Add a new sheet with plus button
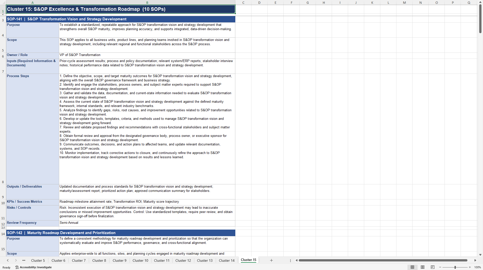The height and width of the screenshot is (270, 483). click(x=271, y=260)
